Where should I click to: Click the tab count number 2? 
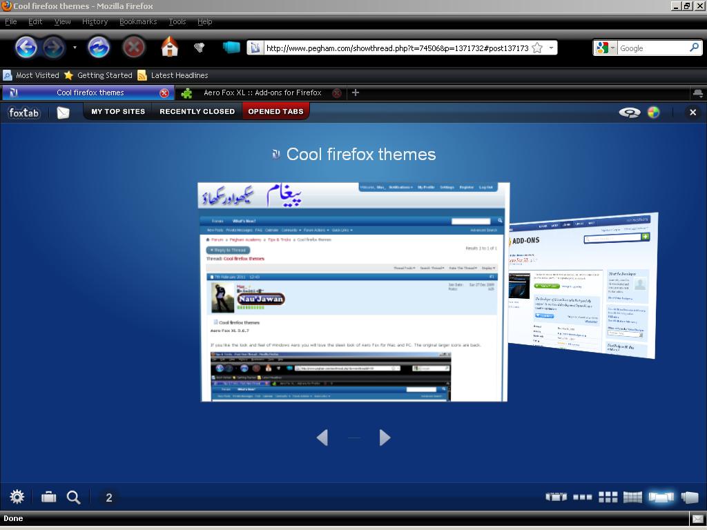point(108,498)
